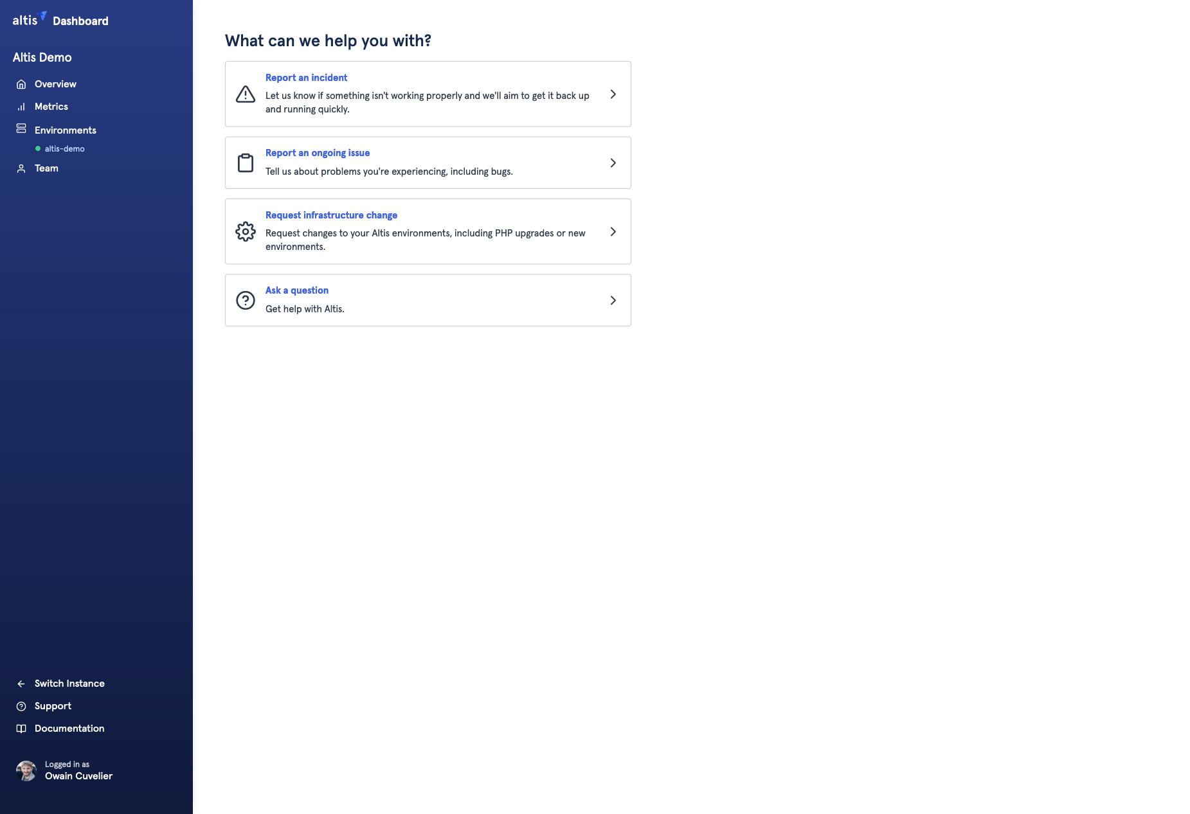Expand the Ask a question card chevron

(x=613, y=300)
